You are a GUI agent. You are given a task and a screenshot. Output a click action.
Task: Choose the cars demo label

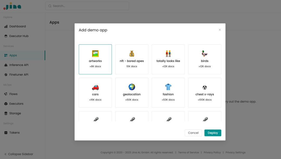click(x=95, y=94)
